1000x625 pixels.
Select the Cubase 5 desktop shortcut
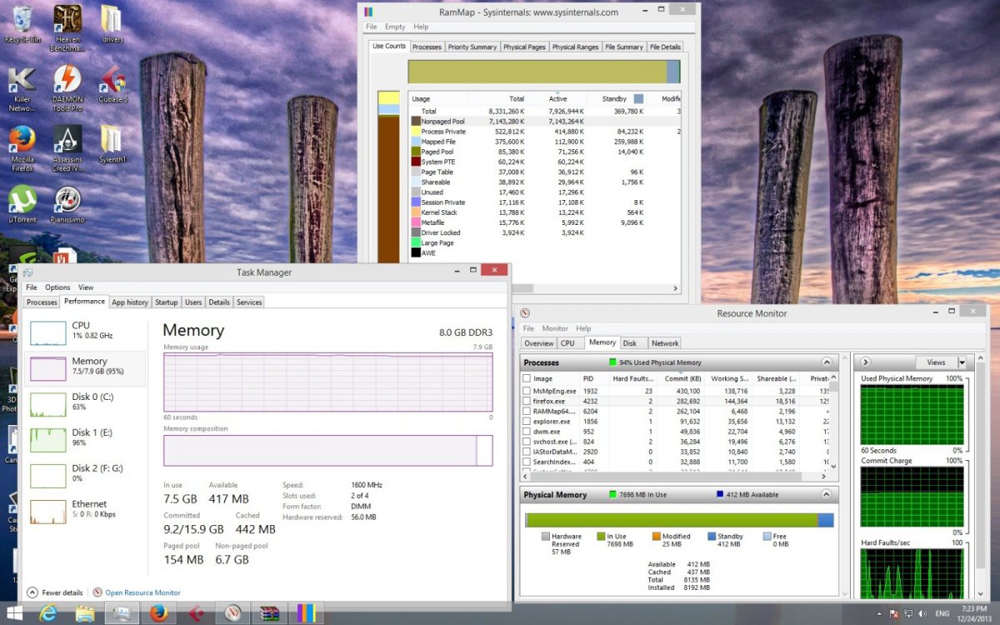(112, 85)
